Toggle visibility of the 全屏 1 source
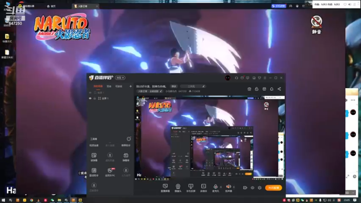Image resolution: width=361 pixels, height=203 pixels. point(90,98)
